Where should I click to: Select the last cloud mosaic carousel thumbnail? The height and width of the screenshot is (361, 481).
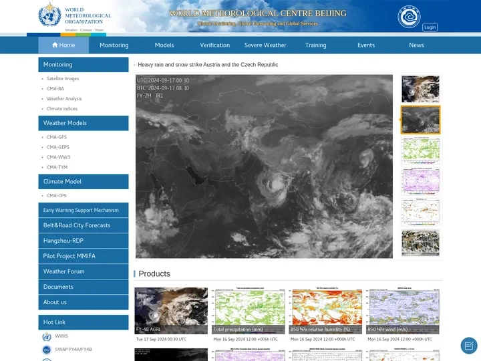tap(420, 243)
